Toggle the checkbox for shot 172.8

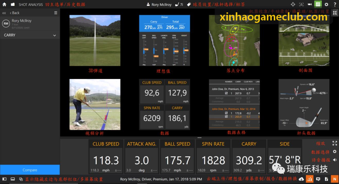pos(226,113)
